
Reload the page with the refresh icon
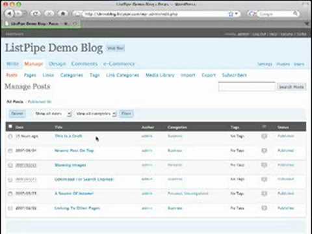click(x=36, y=14)
